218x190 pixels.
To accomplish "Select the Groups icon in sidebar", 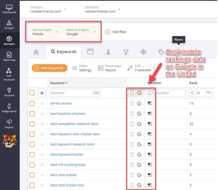I will pyautogui.click(x=9, y=24).
